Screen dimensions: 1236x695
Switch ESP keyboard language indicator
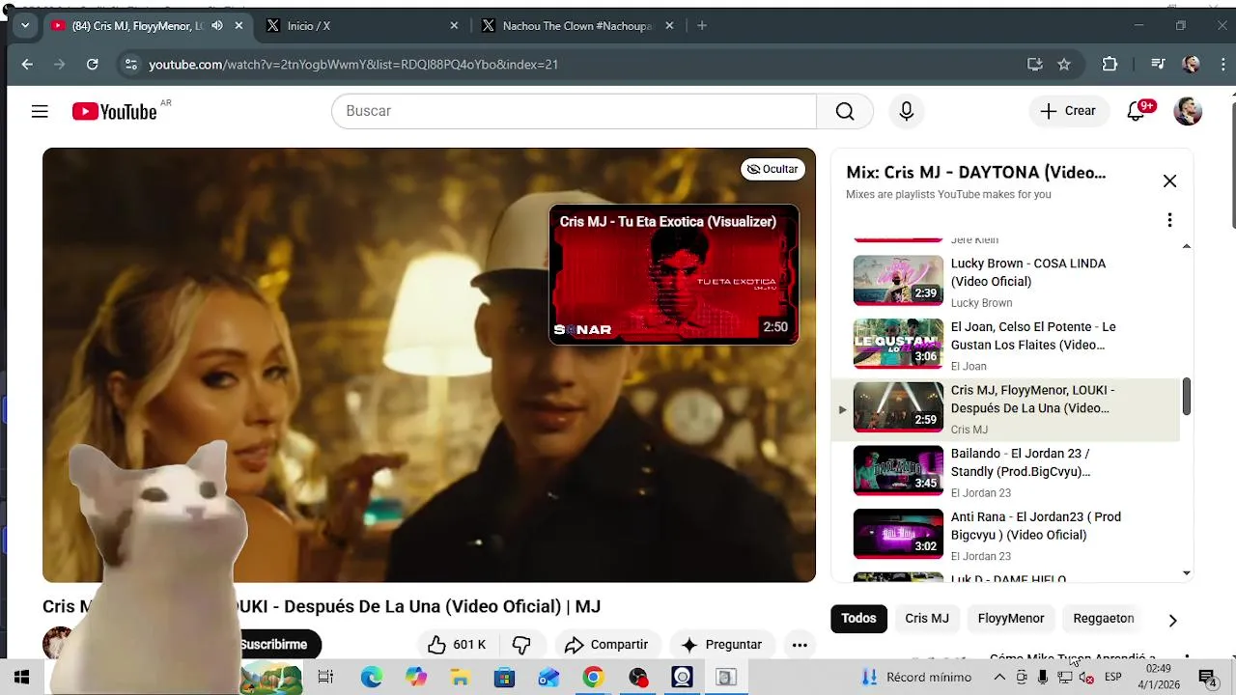[1112, 677]
